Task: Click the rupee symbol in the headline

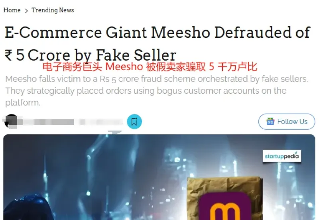Action: coord(9,55)
